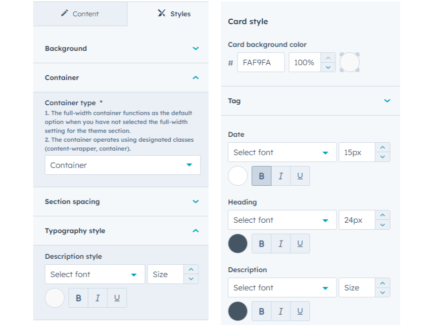
Task: Click bold icon under Heading
Action: click(261, 244)
